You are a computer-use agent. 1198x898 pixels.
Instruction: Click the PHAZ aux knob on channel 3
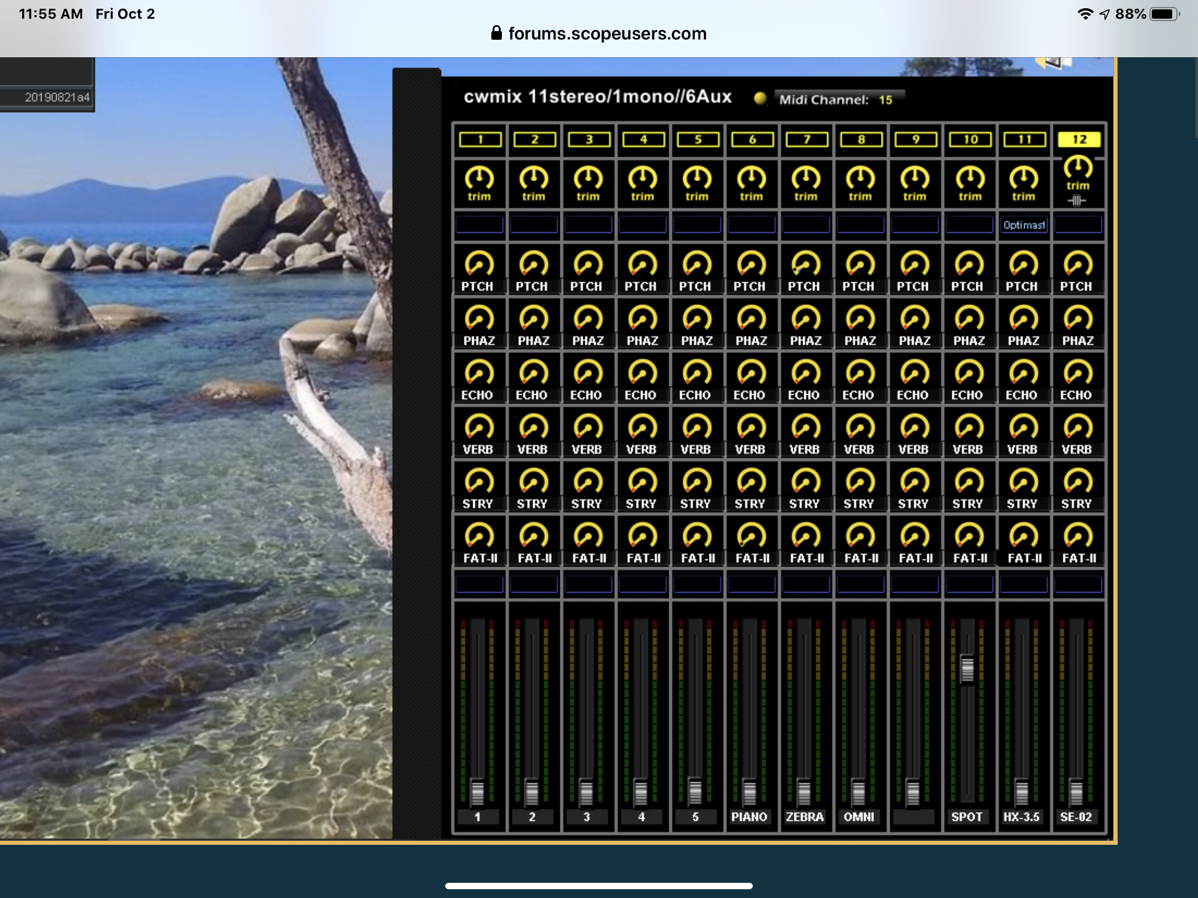(588, 318)
